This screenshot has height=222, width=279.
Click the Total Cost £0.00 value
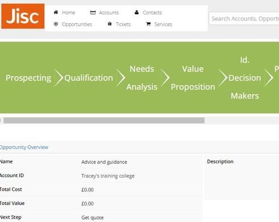pos(88,190)
